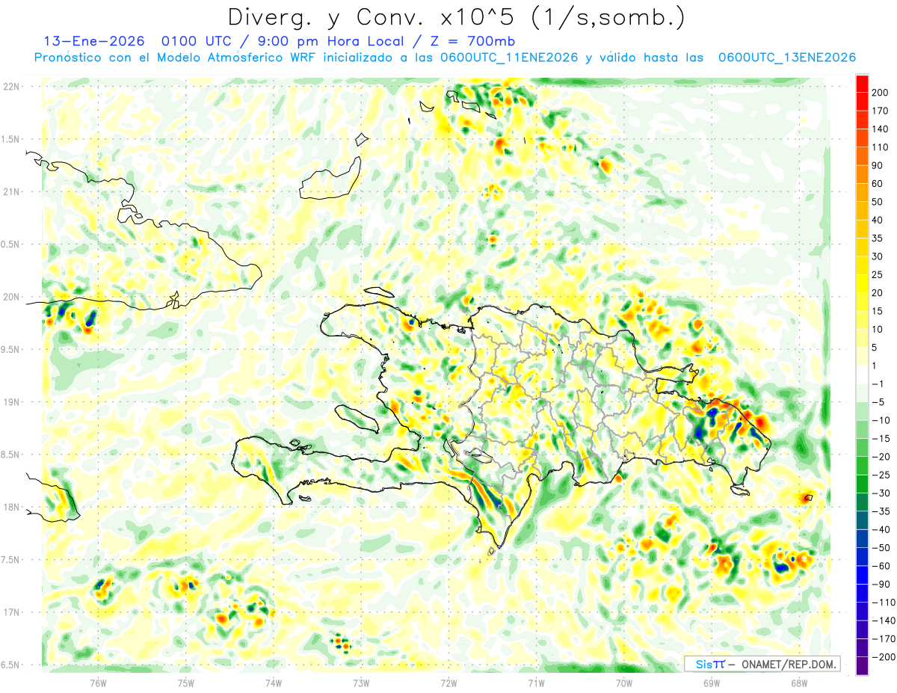The image size is (897, 693).
Task: Click the '74W' longitude label
Action: click(274, 683)
